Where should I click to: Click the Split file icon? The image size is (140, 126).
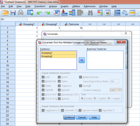pyautogui.click(x=117, y=13)
